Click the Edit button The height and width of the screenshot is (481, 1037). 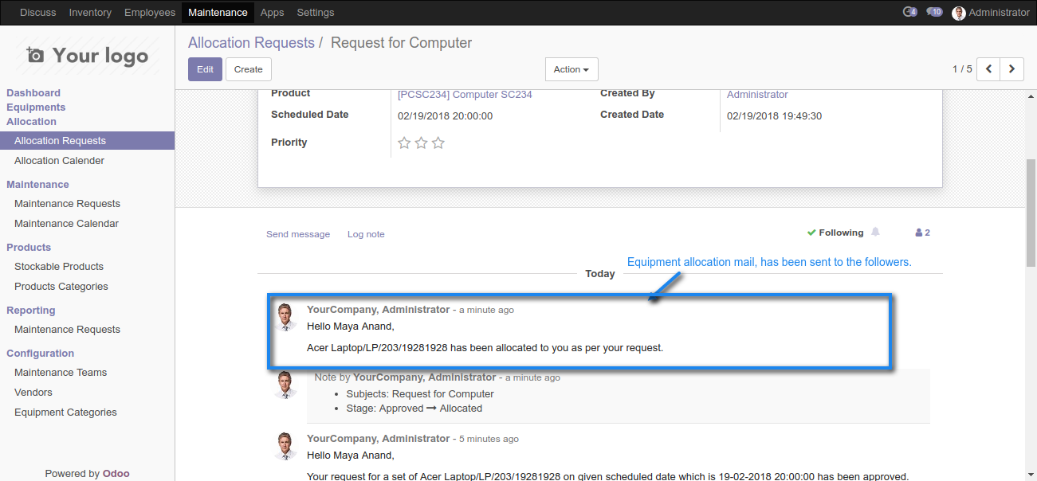tap(205, 69)
